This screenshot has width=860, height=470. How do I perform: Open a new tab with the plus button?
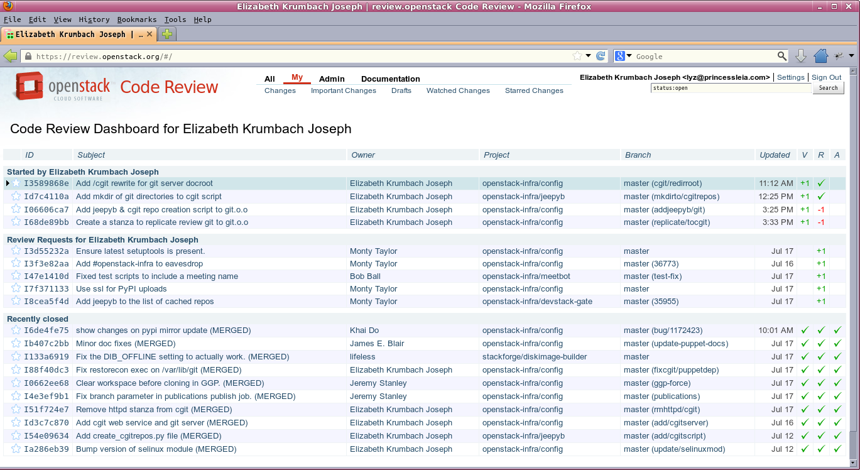(166, 34)
